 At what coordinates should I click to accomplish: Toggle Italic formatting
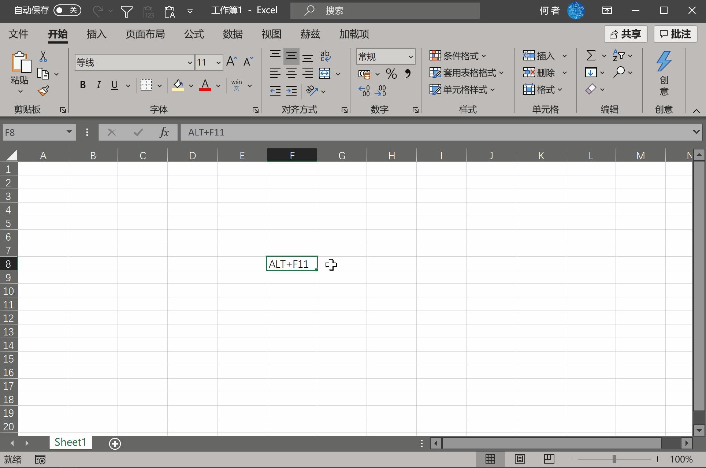(x=99, y=85)
